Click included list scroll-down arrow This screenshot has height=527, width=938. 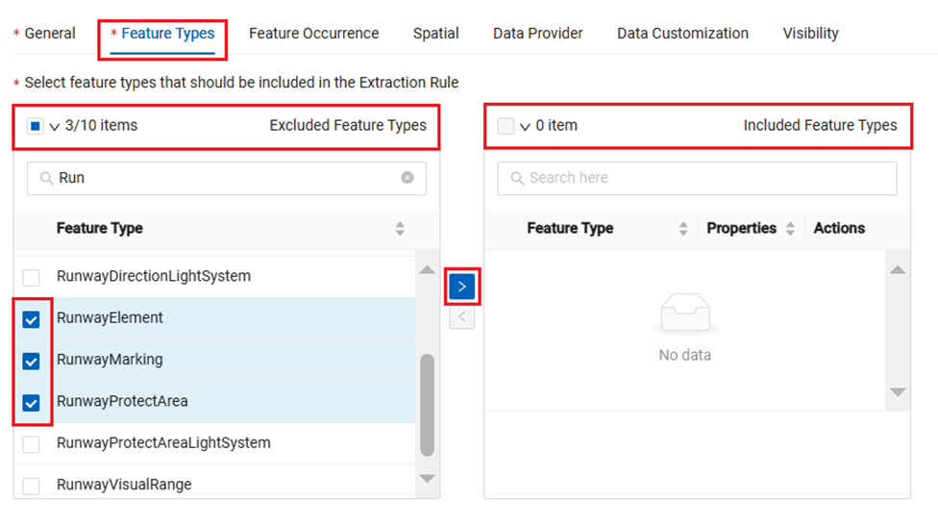point(898,391)
